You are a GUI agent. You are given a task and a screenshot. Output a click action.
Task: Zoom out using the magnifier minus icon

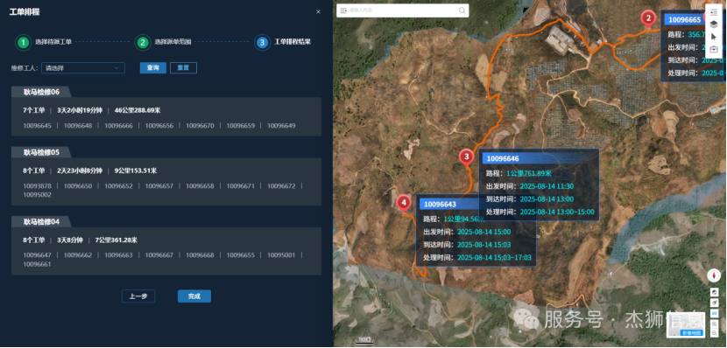(x=714, y=333)
